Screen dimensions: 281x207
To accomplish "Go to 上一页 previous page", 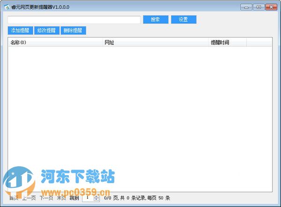I will 29,198.
